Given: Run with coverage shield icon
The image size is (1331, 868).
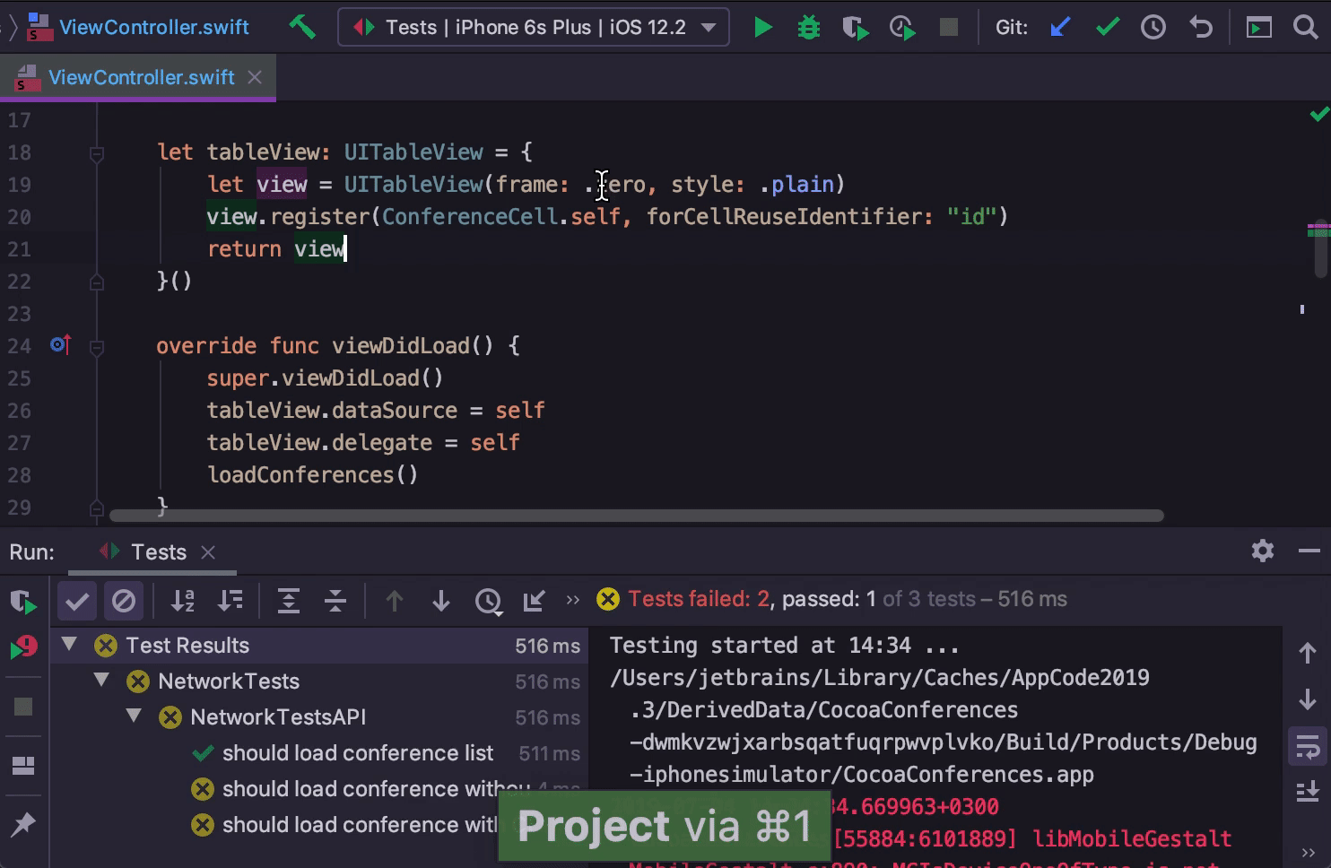Looking at the screenshot, I should coord(855,28).
